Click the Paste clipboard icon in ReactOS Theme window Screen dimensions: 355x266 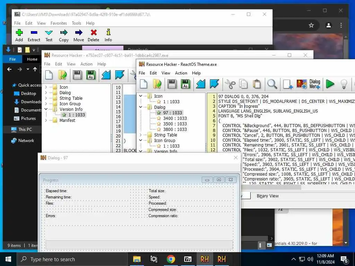257,84
